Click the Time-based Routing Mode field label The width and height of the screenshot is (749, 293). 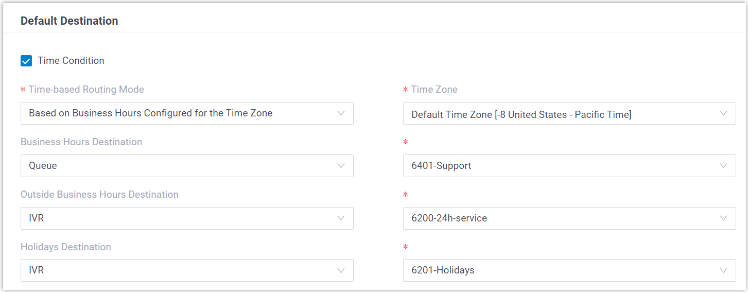coord(86,90)
